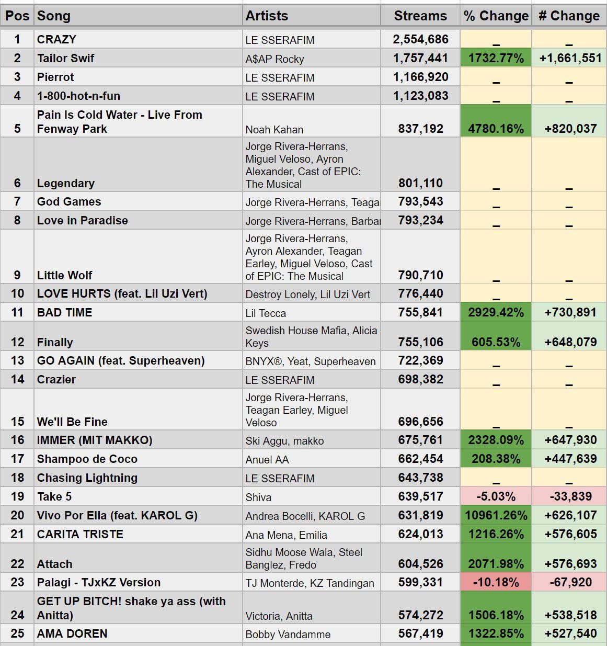Click the # Change column header
Screen dimensions: 607x646
click(x=569, y=16)
